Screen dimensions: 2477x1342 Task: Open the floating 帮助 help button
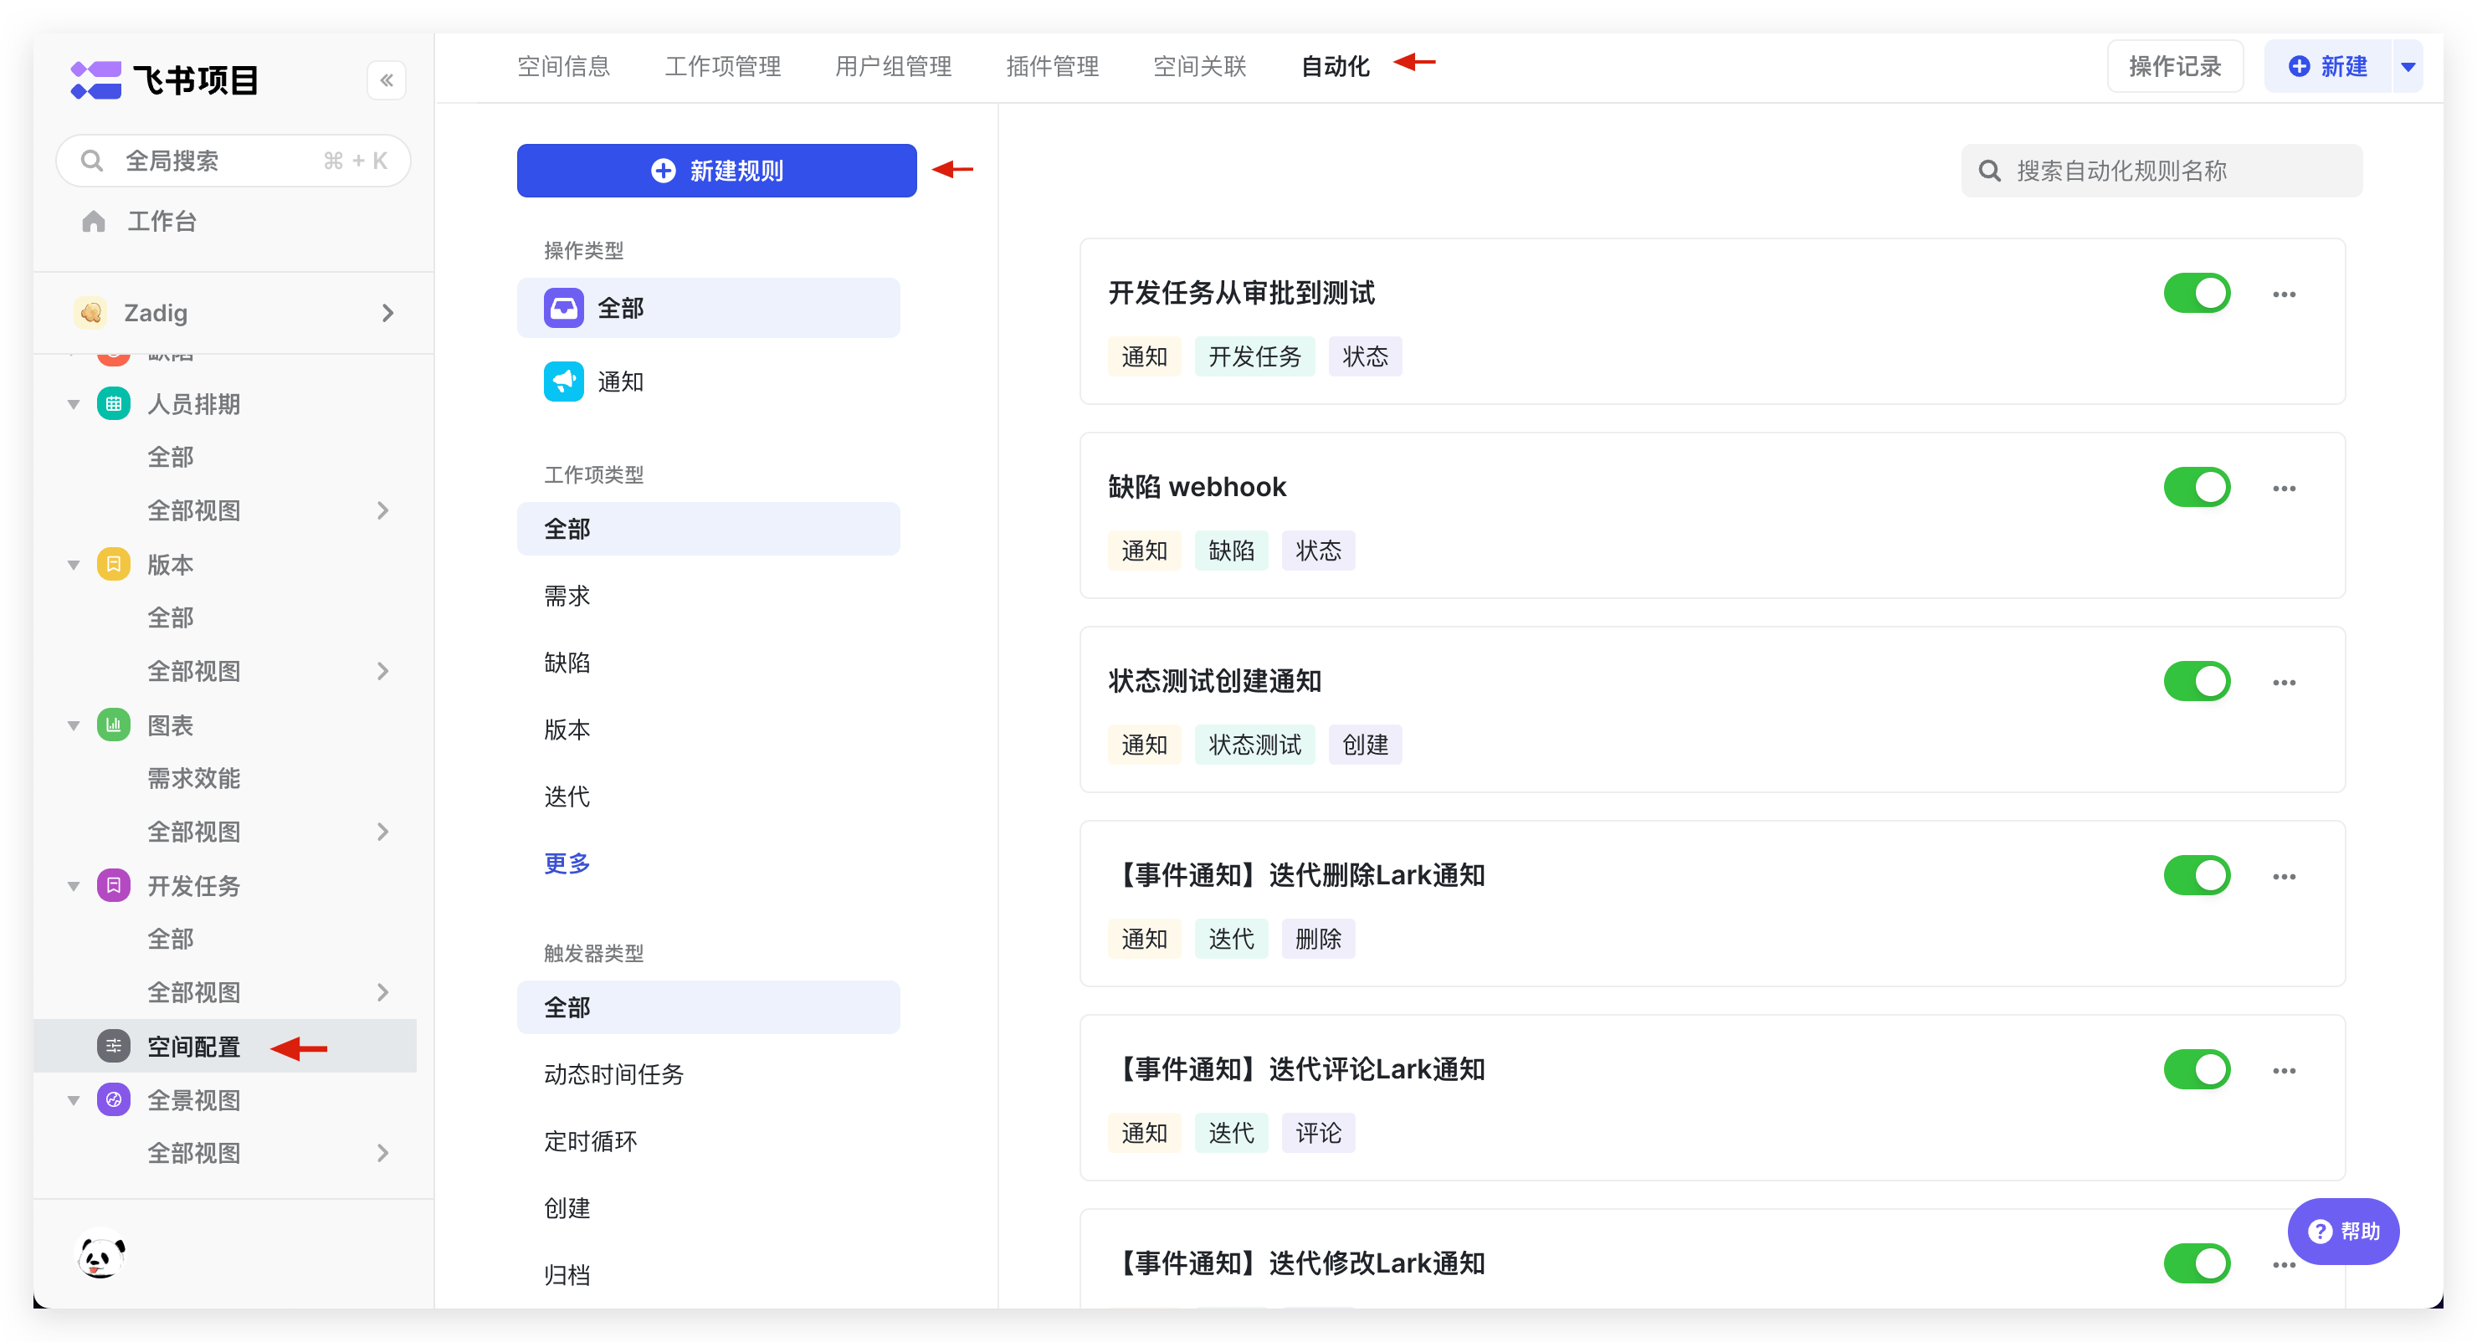point(2344,1232)
